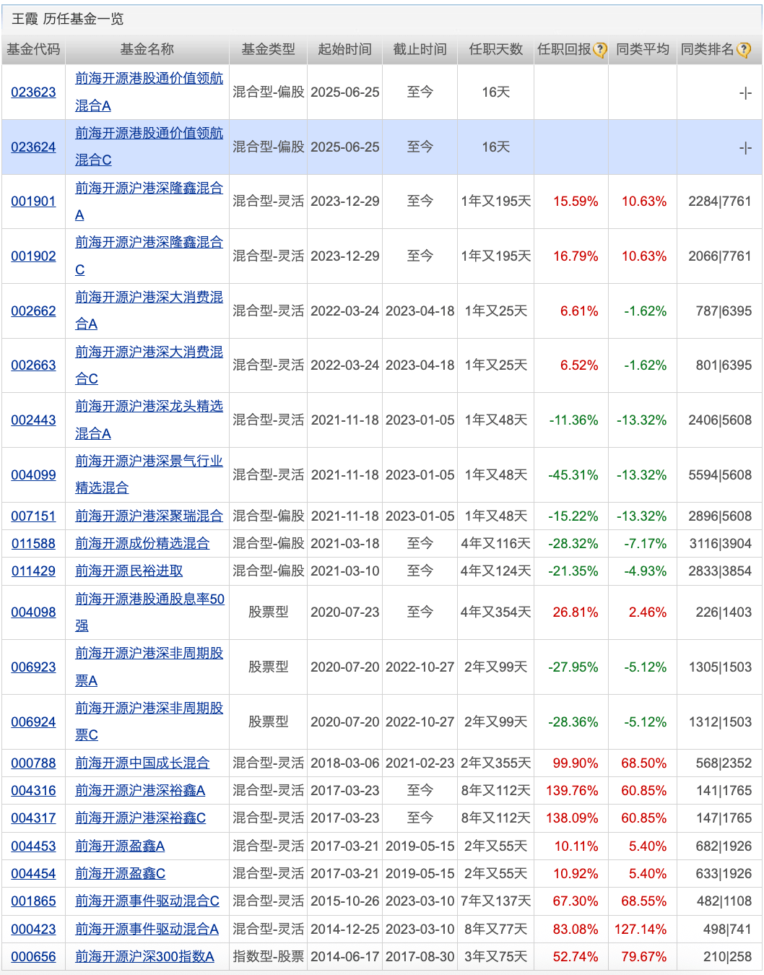Click the 同类平均 column header
The width and height of the screenshot is (764, 975).
pyautogui.click(x=643, y=50)
